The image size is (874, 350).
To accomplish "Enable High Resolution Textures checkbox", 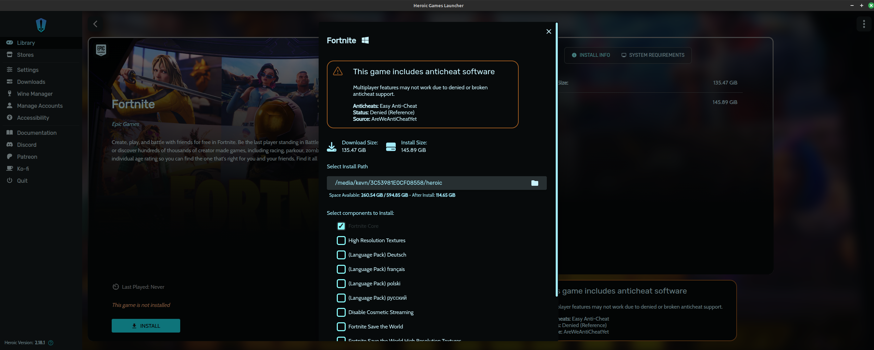I will click(341, 241).
